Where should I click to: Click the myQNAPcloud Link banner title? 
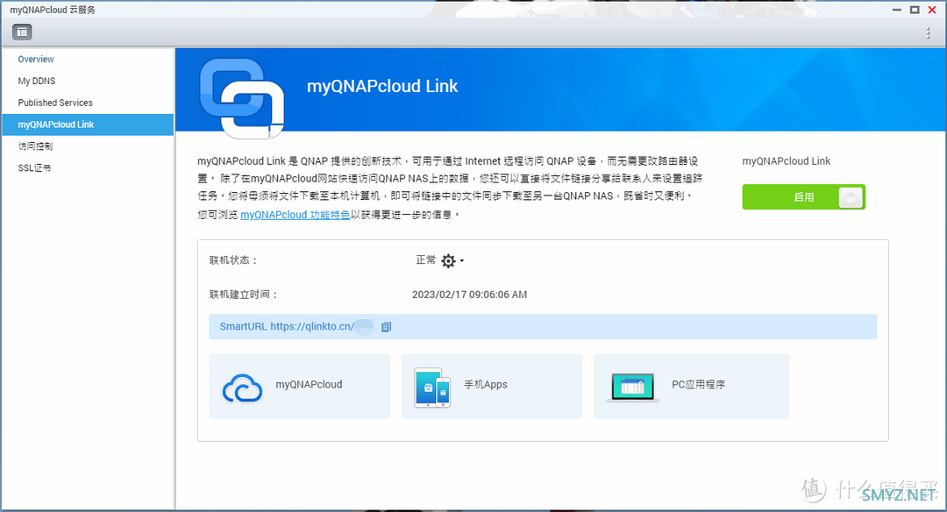point(382,86)
